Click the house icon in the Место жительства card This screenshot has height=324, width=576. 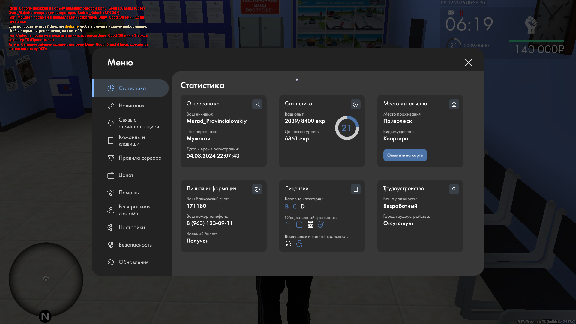[454, 104]
